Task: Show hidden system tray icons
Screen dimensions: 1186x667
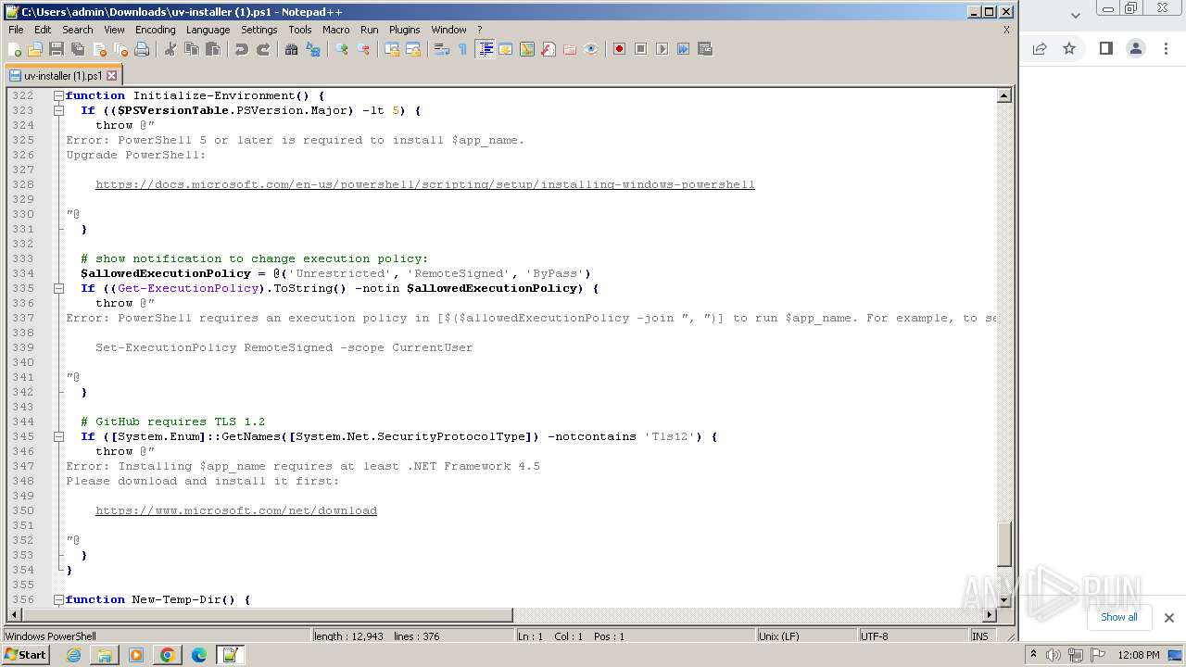Action: (1033, 655)
